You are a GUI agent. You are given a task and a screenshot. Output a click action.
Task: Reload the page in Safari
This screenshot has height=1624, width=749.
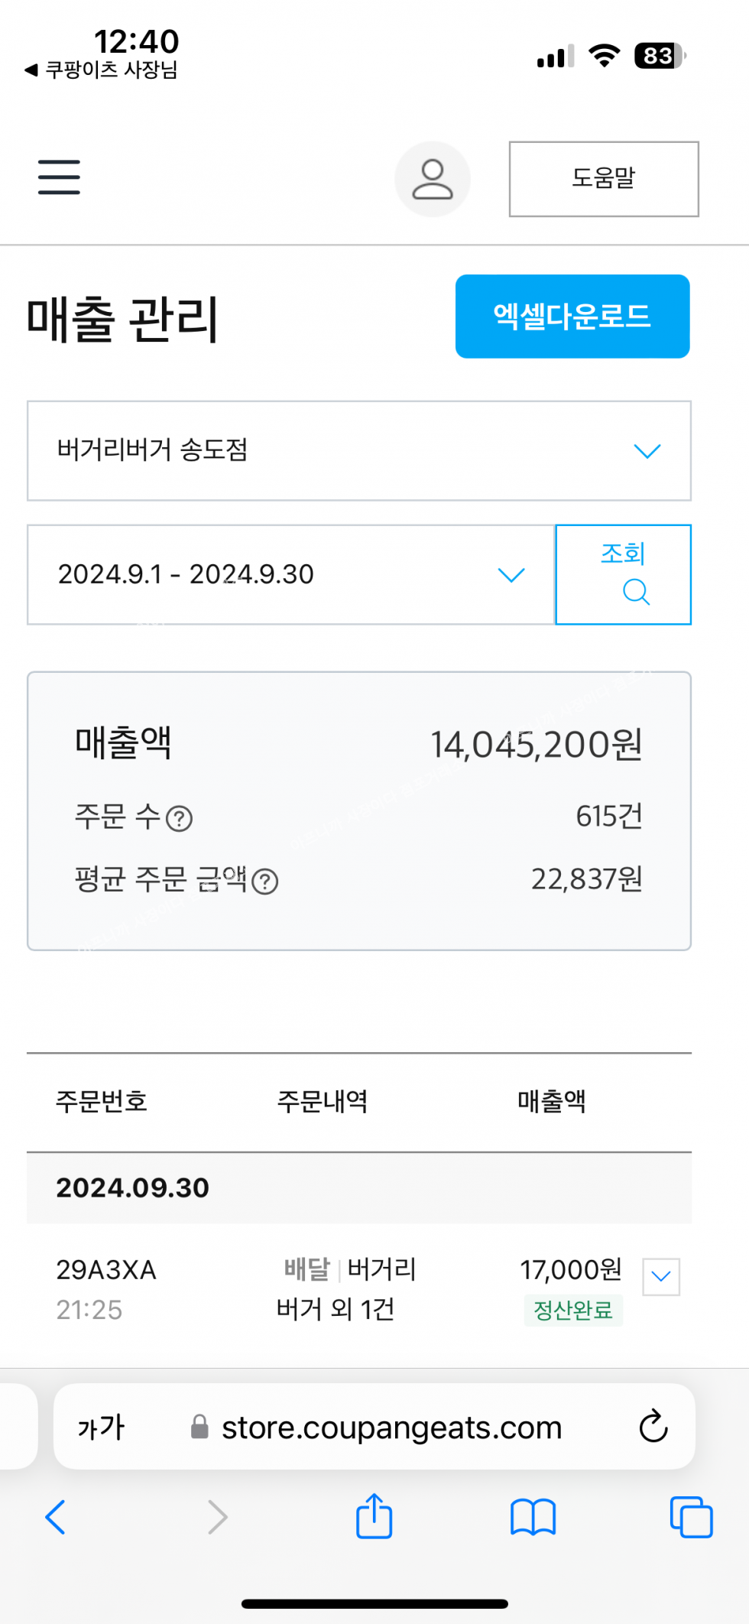[653, 1426]
